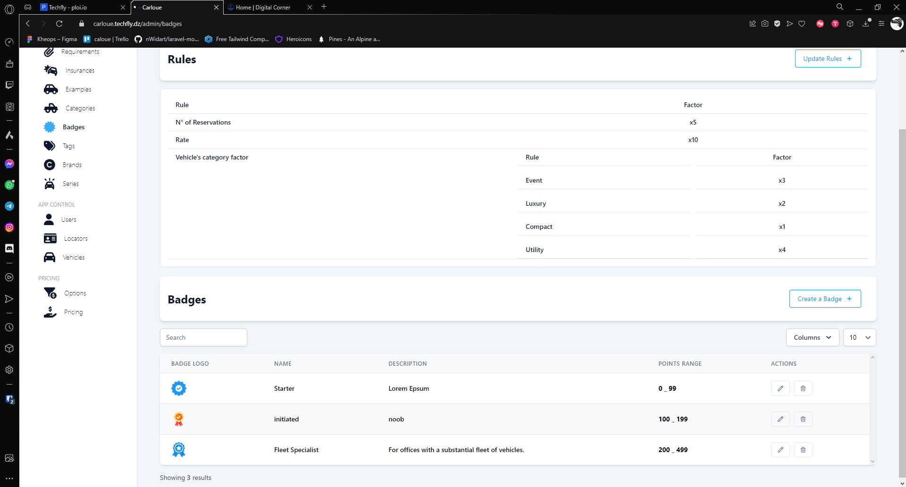Open the Users menu item
The image size is (906, 487).
pyautogui.click(x=69, y=219)
